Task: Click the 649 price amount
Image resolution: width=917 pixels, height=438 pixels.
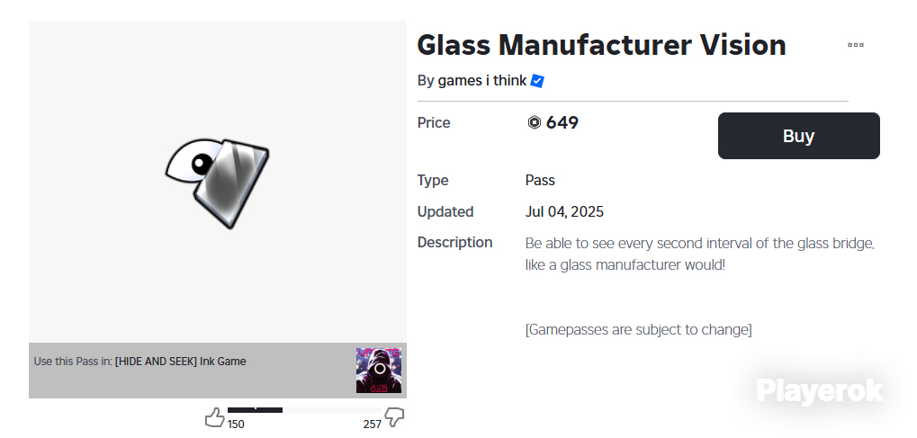Action: pyautogui.click(x=562, y=123)
